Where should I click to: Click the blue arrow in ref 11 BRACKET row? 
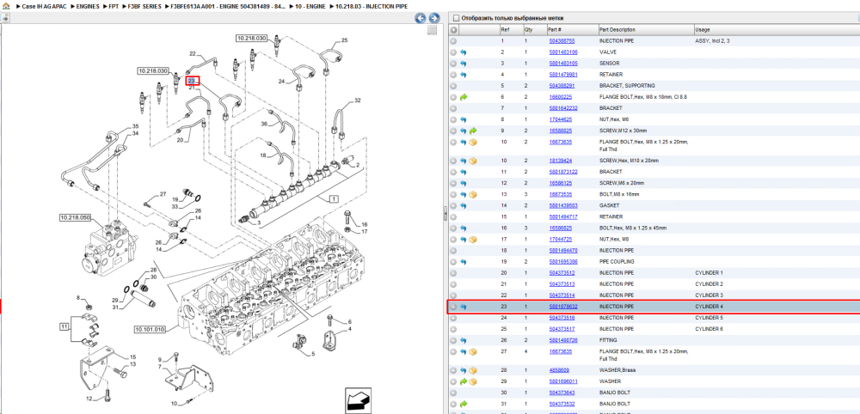tap(463, 172)
